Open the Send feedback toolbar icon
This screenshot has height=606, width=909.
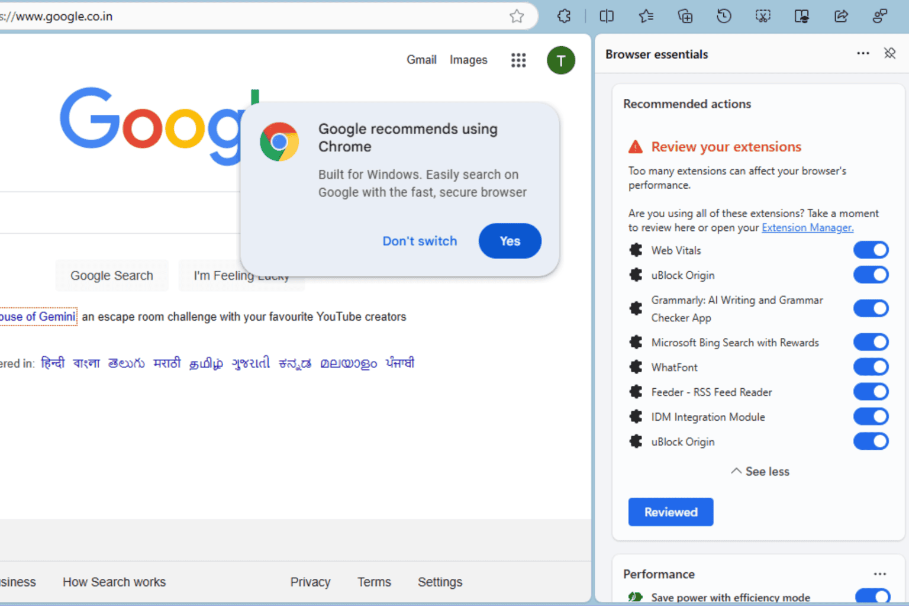(x=880, y=16)
